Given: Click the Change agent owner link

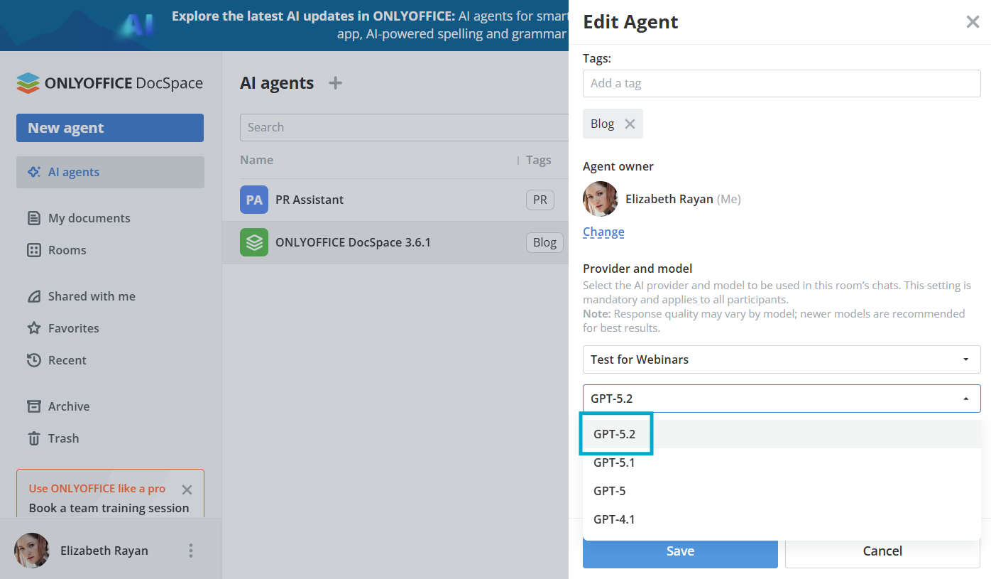Looking at the screenshot, I should coord(603,232).
